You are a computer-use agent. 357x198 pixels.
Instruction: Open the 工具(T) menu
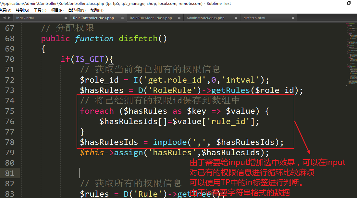[x=40, y=10]
